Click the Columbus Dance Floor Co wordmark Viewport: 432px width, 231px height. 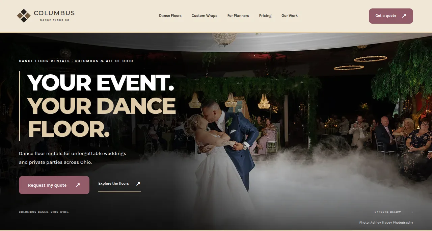[54, 16]
